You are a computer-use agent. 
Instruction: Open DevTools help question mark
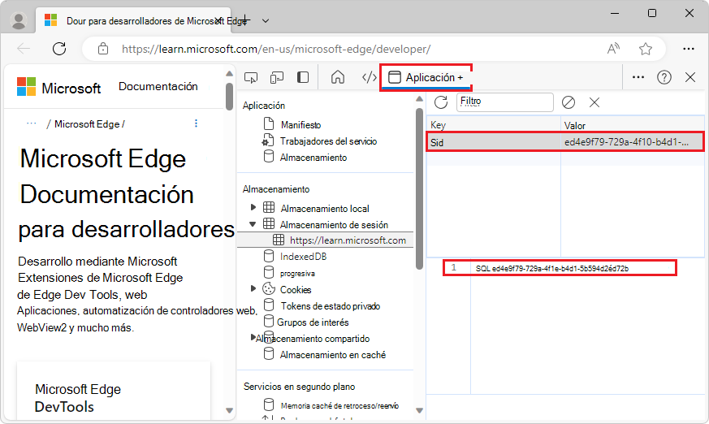664,77
